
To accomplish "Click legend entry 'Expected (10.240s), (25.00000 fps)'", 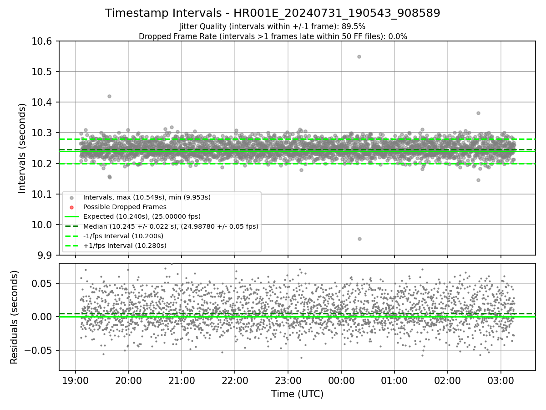I will (x=142, y=216).
